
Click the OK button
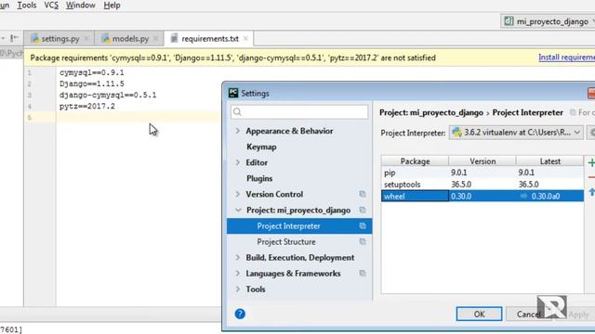pos(479,314)
